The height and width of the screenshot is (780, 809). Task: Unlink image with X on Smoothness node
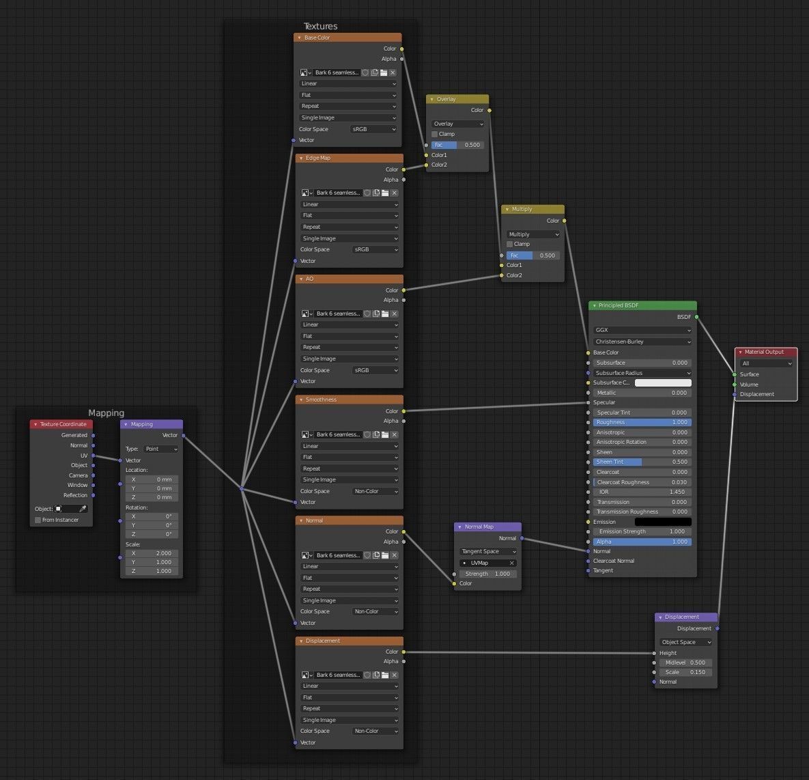(395, 434)
